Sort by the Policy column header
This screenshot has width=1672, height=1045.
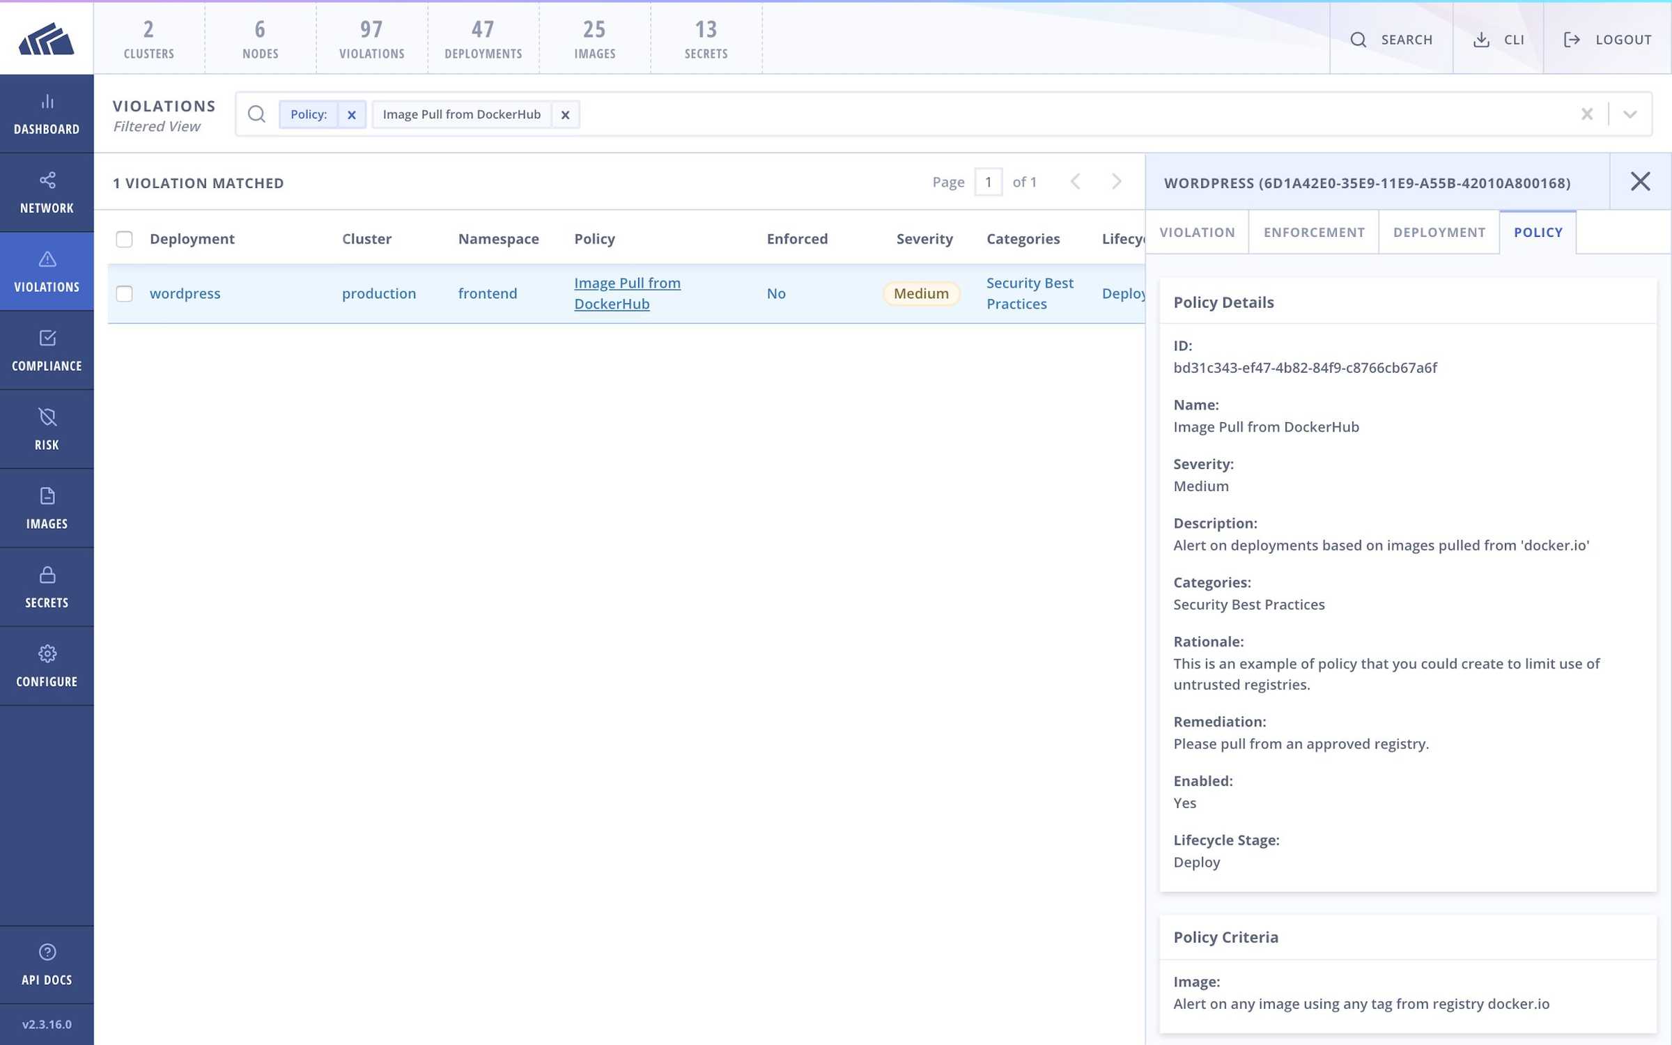(594, 239)
